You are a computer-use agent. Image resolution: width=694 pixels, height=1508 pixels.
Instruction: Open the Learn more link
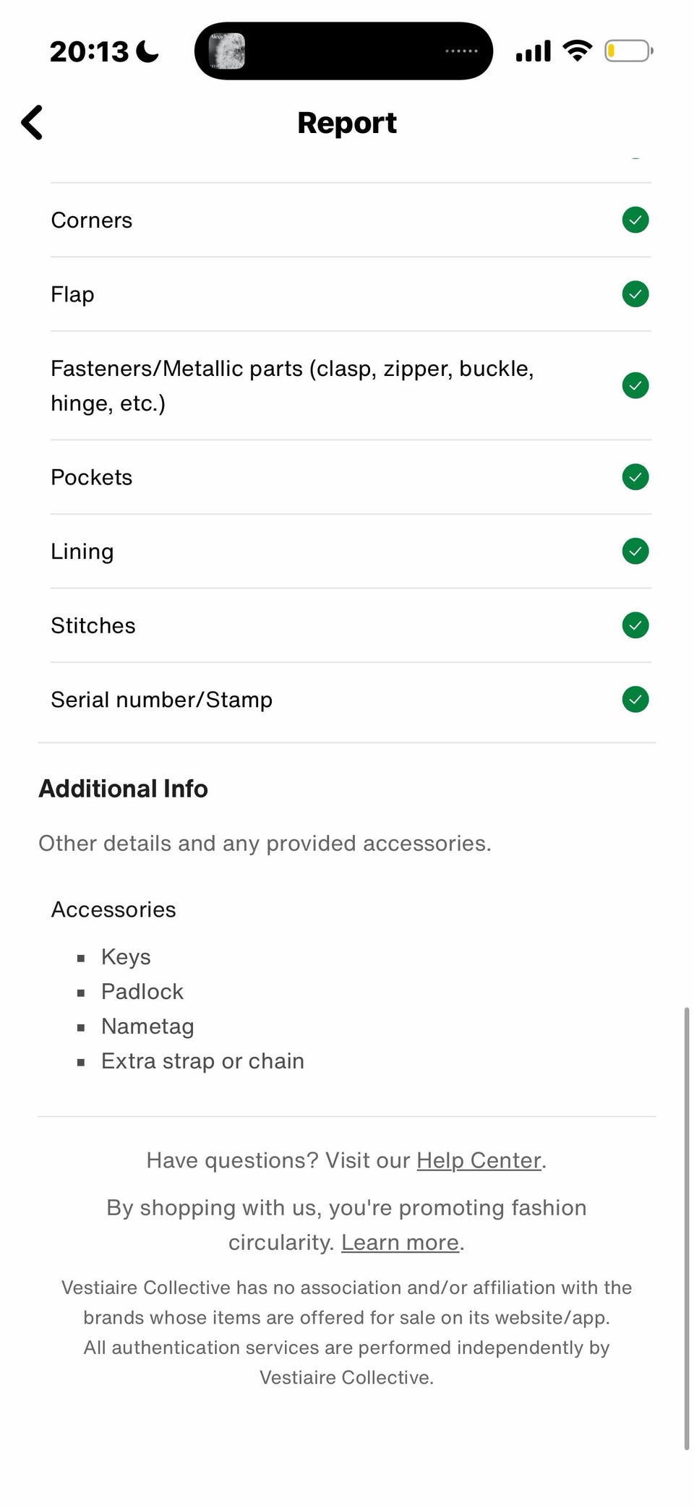tap(400, 1242)
